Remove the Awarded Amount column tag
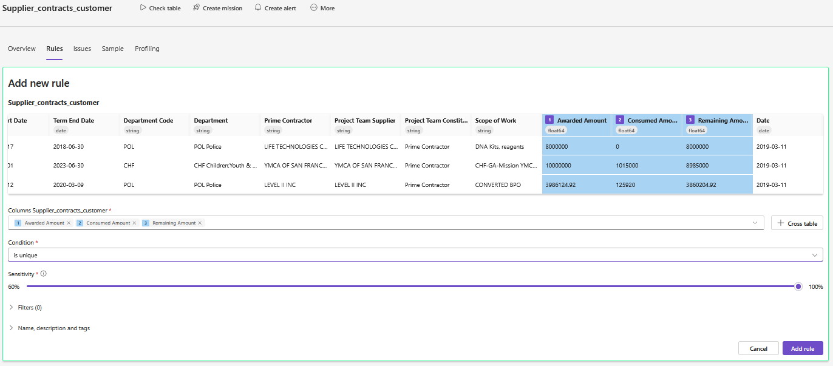 click(x=69, y=223)
